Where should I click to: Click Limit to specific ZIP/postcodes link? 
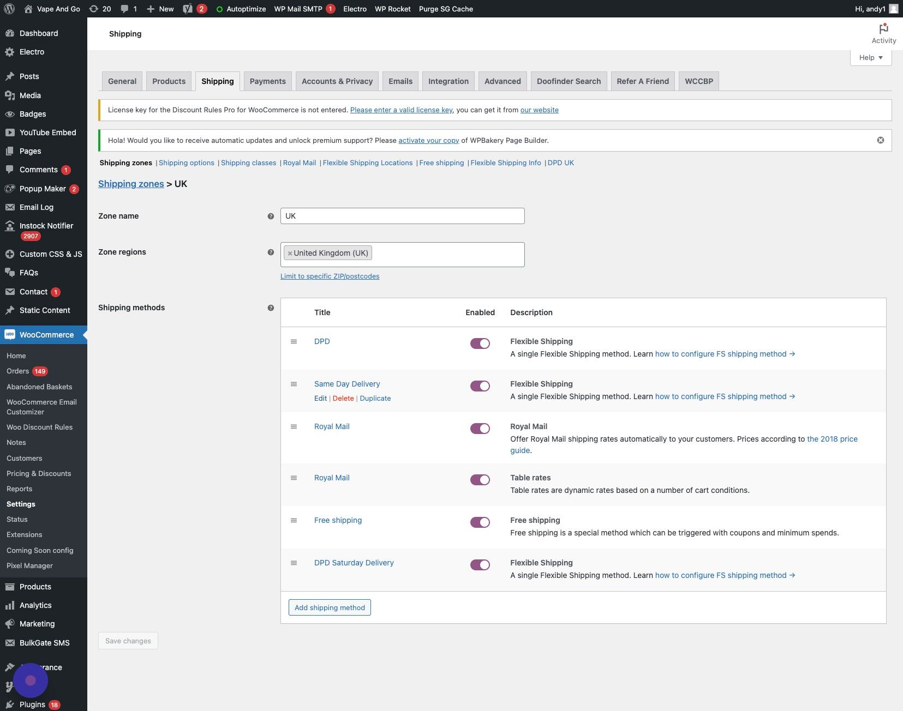tap(330, 276)
